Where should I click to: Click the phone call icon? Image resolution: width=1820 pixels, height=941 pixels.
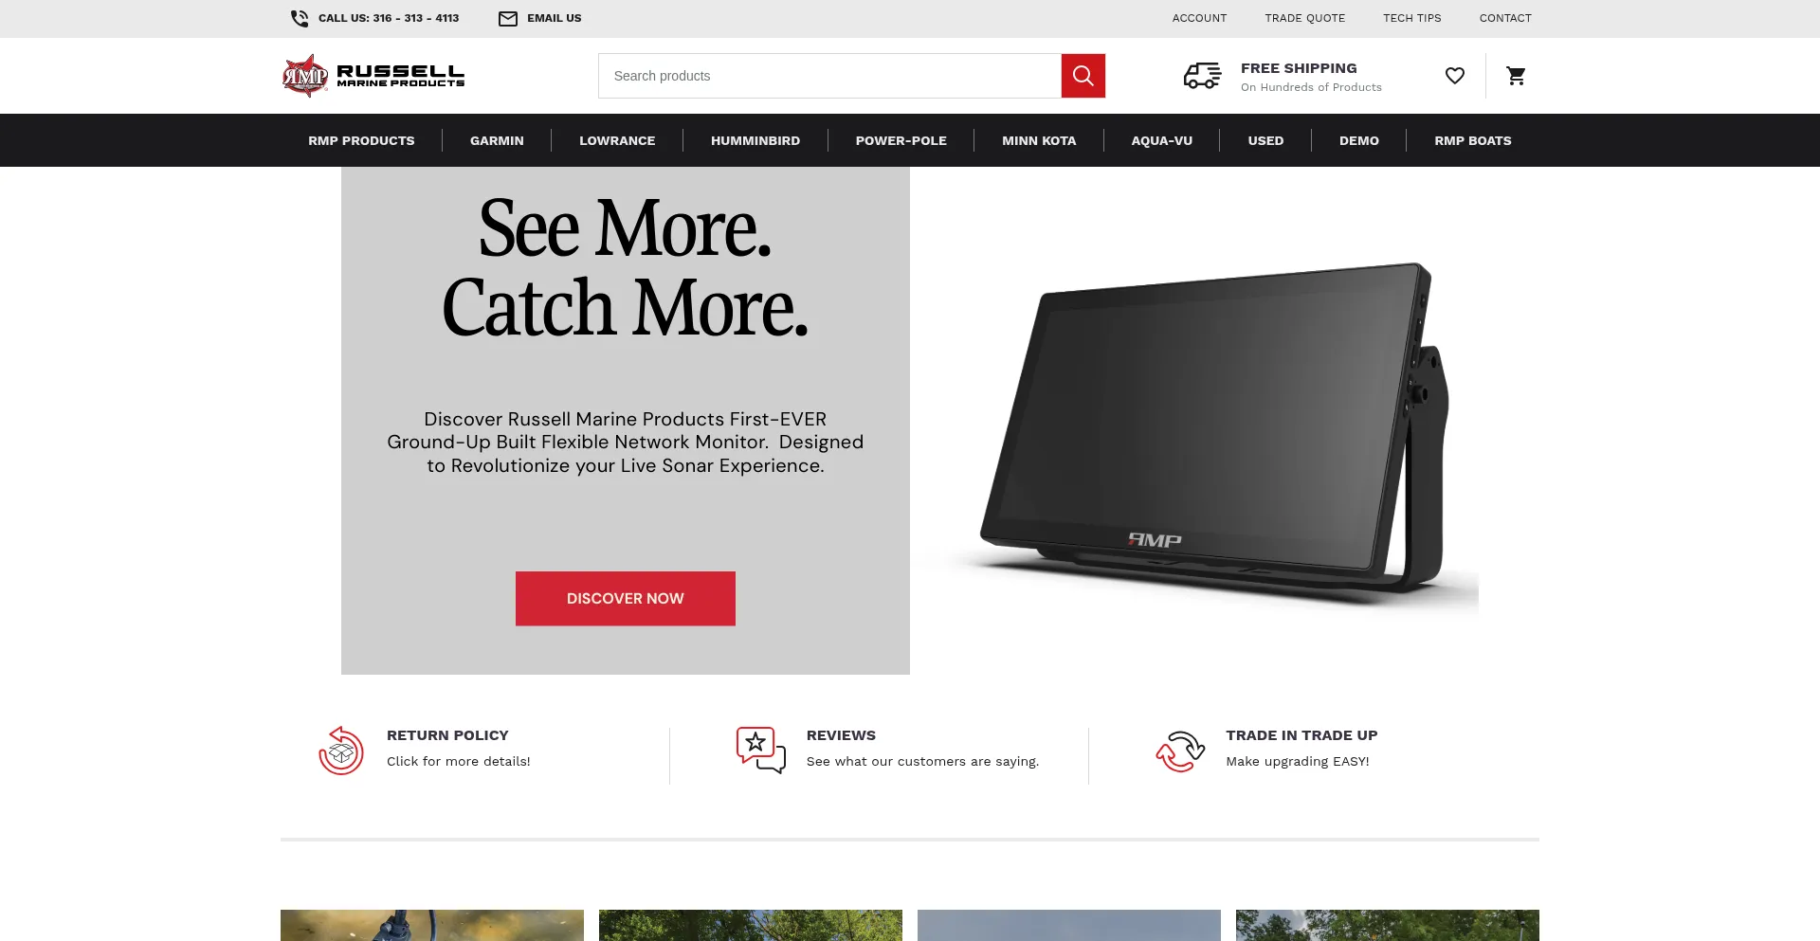tap(300, 18)
